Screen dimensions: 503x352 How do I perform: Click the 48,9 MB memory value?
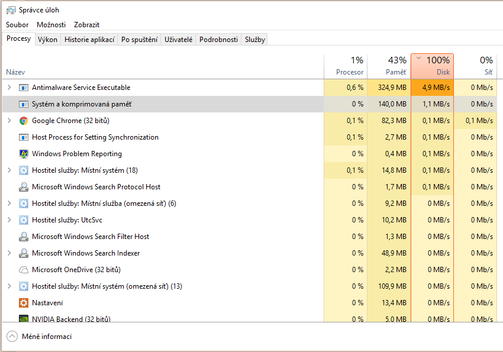(394, 253)
